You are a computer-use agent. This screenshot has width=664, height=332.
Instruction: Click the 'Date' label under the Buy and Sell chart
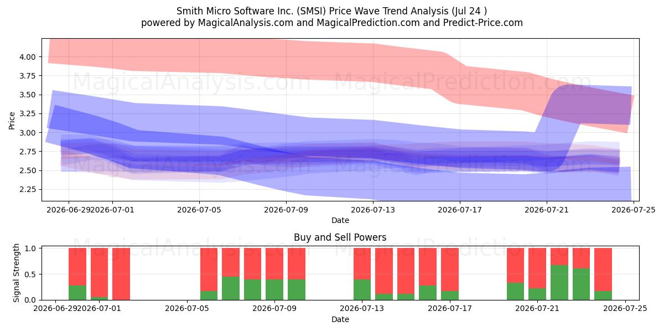(340, 319)
